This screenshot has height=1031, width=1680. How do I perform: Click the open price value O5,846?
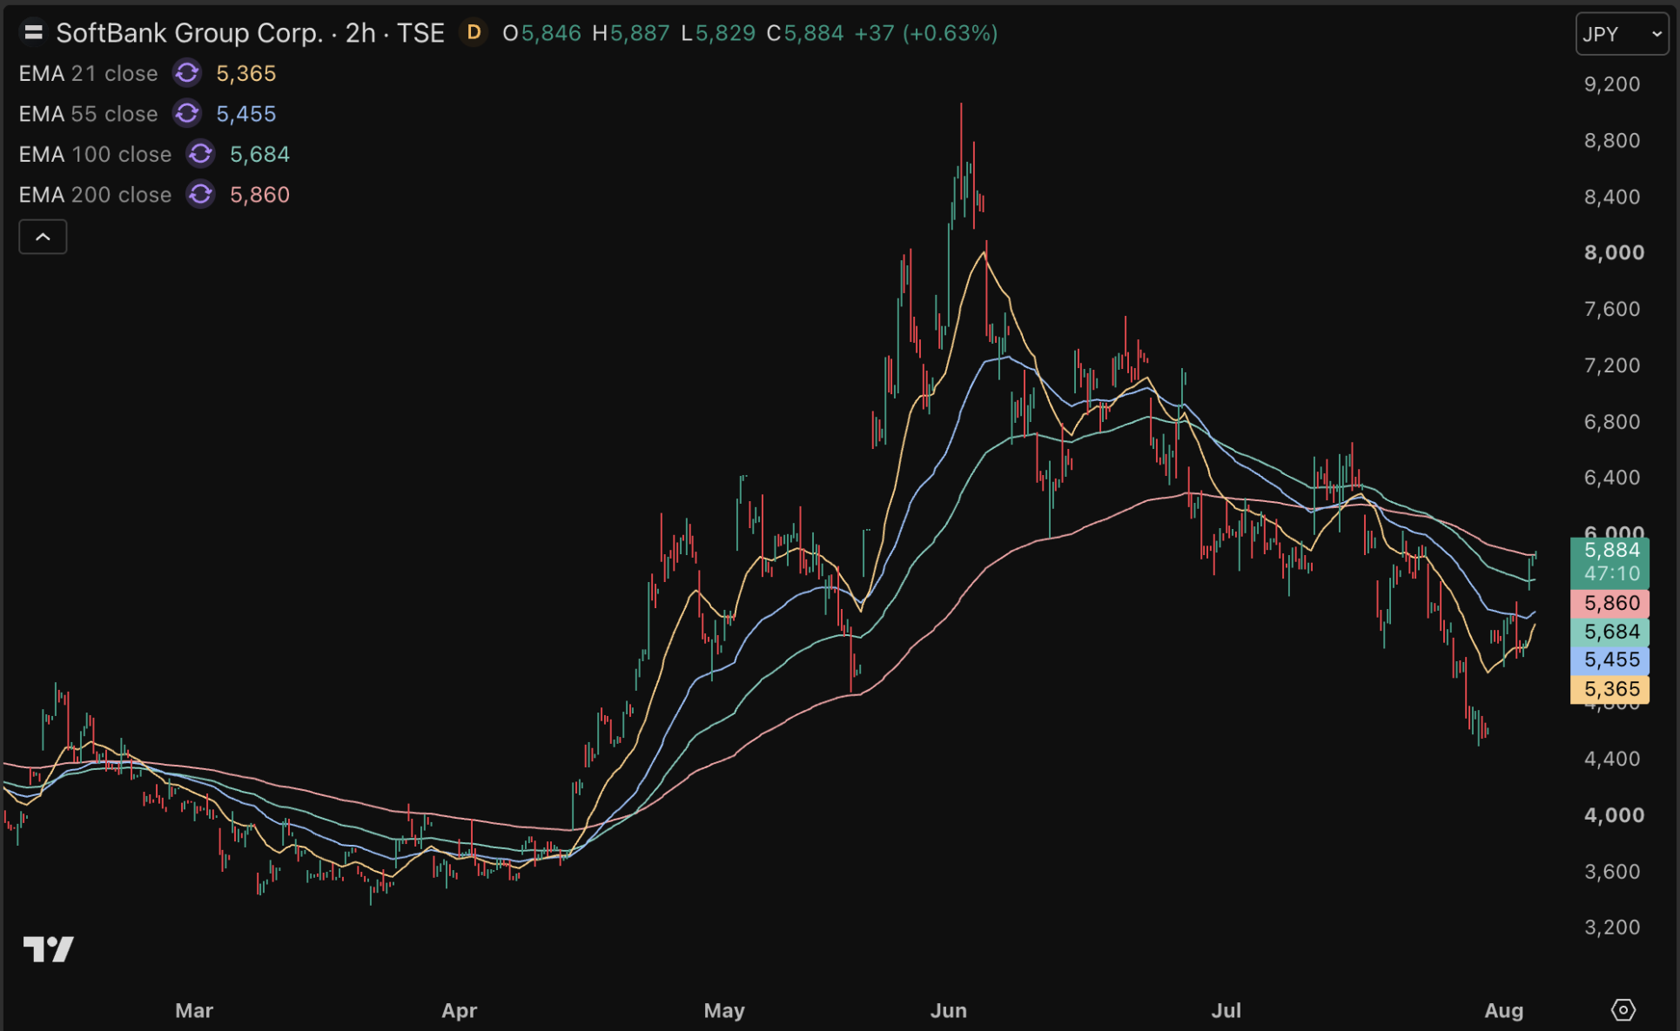coord(541,33)
